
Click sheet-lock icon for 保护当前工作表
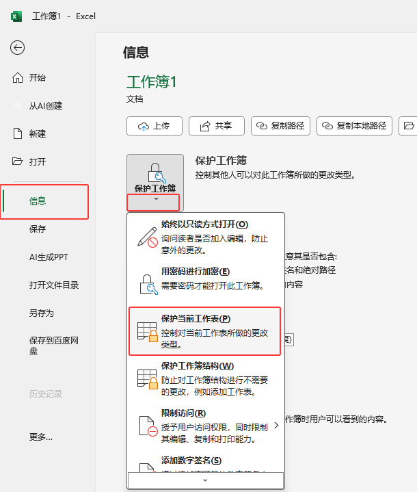click(x=148, y=332)
